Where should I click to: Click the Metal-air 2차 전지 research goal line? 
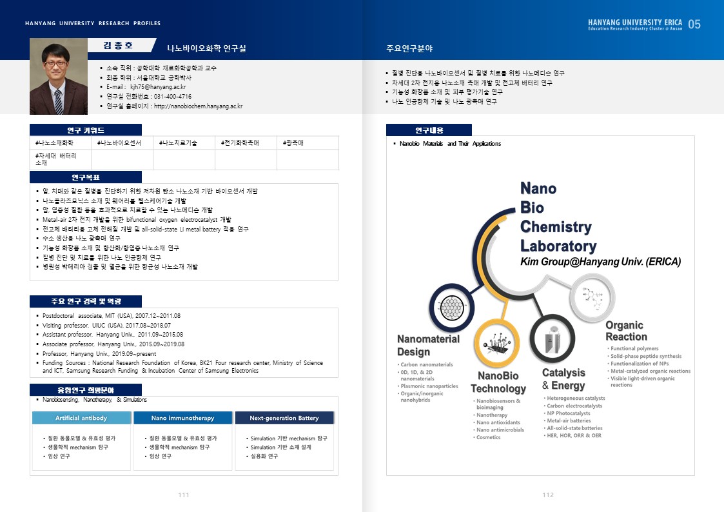tap(137, 220)
